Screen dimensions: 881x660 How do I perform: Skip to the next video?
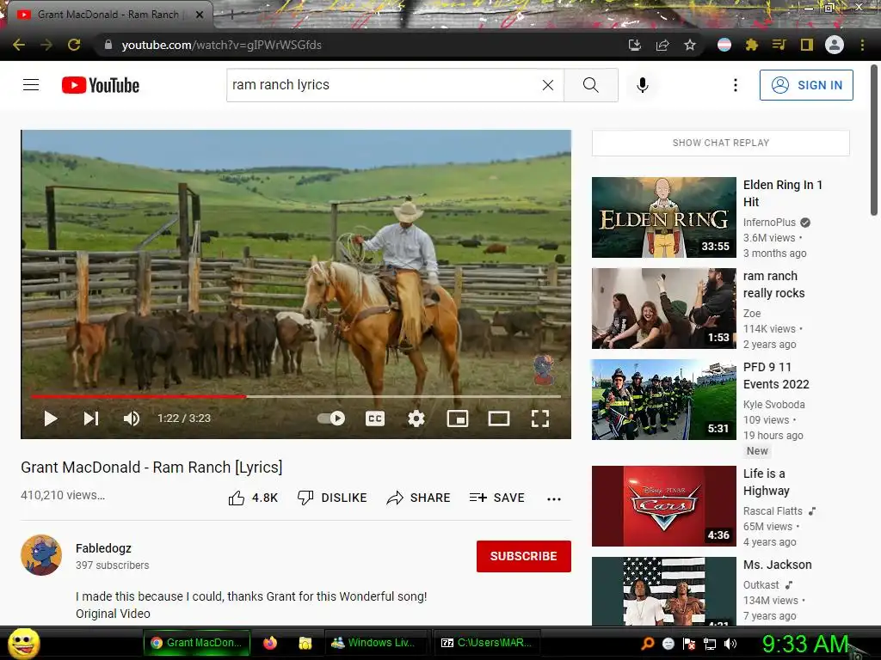point(91,419)
